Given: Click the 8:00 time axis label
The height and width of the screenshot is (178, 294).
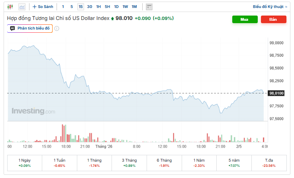Looking at the screenshot, I should pos(137,146).
